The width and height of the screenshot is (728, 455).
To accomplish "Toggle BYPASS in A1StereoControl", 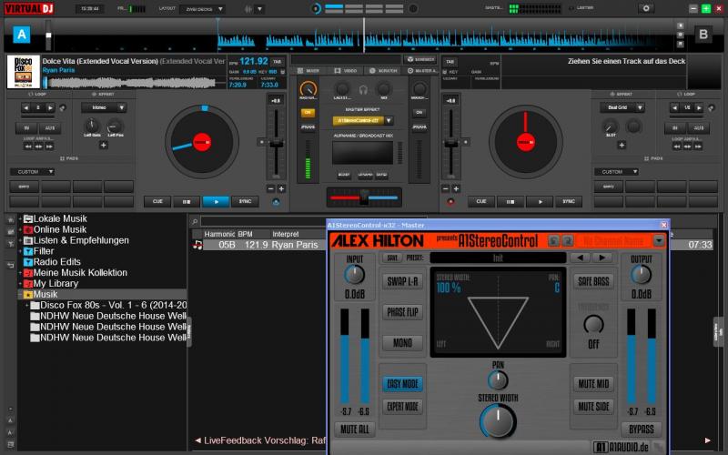I will [642, 429].
